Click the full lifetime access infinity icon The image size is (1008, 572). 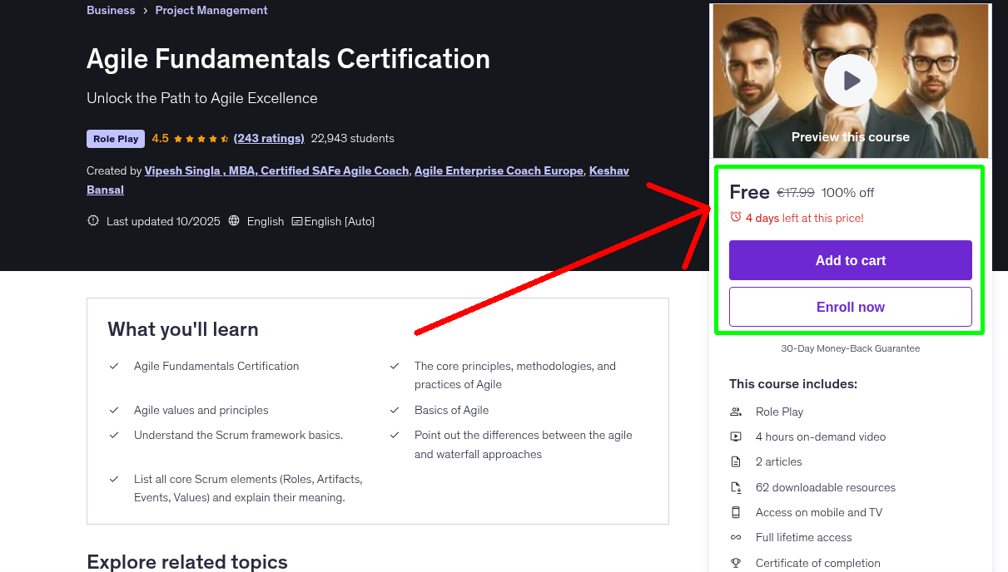(x=736, y=537)
